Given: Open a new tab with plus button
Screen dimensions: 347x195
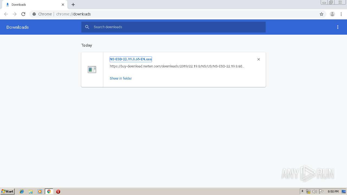Looking at the screenshot, I should [x=73, y=5].
